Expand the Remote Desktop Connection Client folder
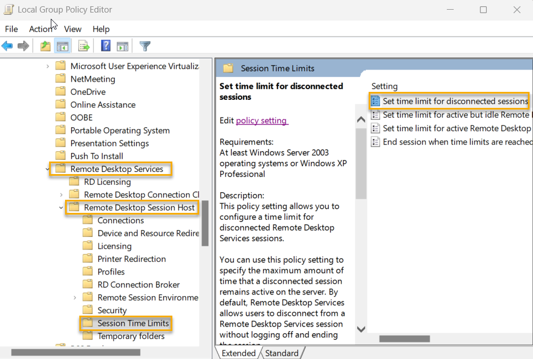 62,195
